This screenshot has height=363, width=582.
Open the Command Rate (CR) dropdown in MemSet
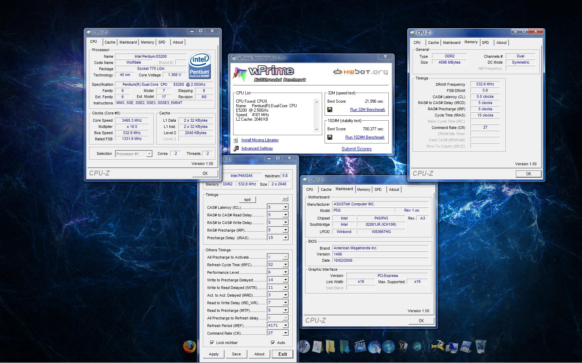click(285, 333)
